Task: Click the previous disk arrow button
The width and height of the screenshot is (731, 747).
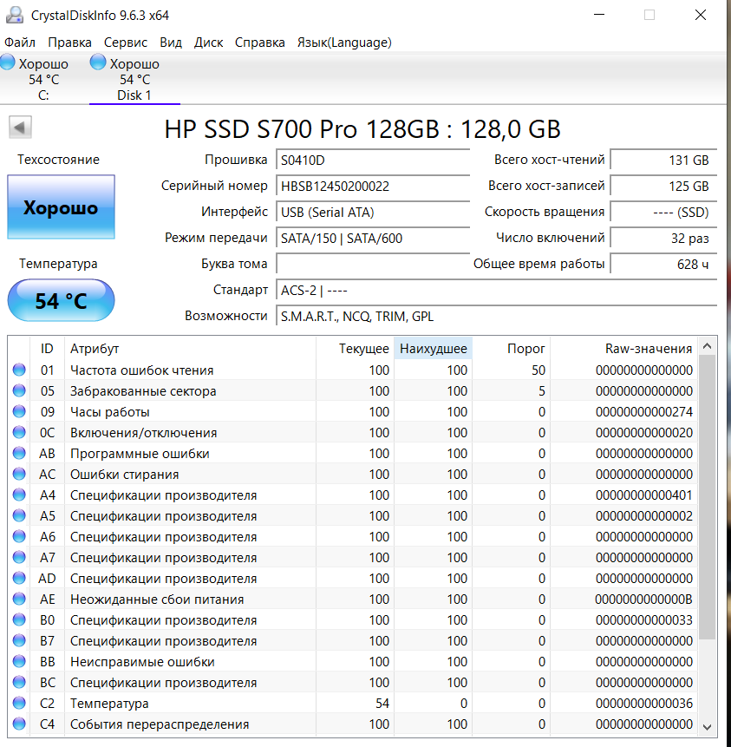Action: click(x=20, y=128)
